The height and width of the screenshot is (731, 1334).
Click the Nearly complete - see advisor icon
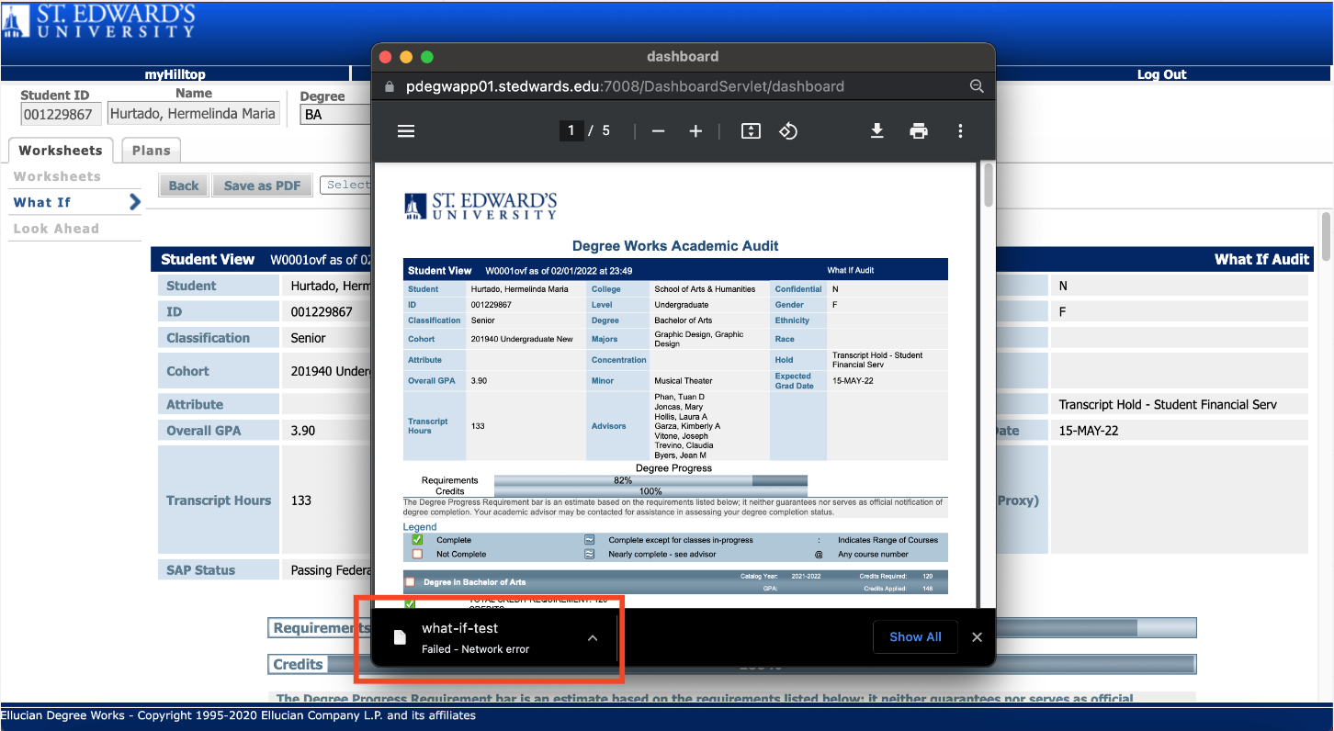tap(589, 554)
